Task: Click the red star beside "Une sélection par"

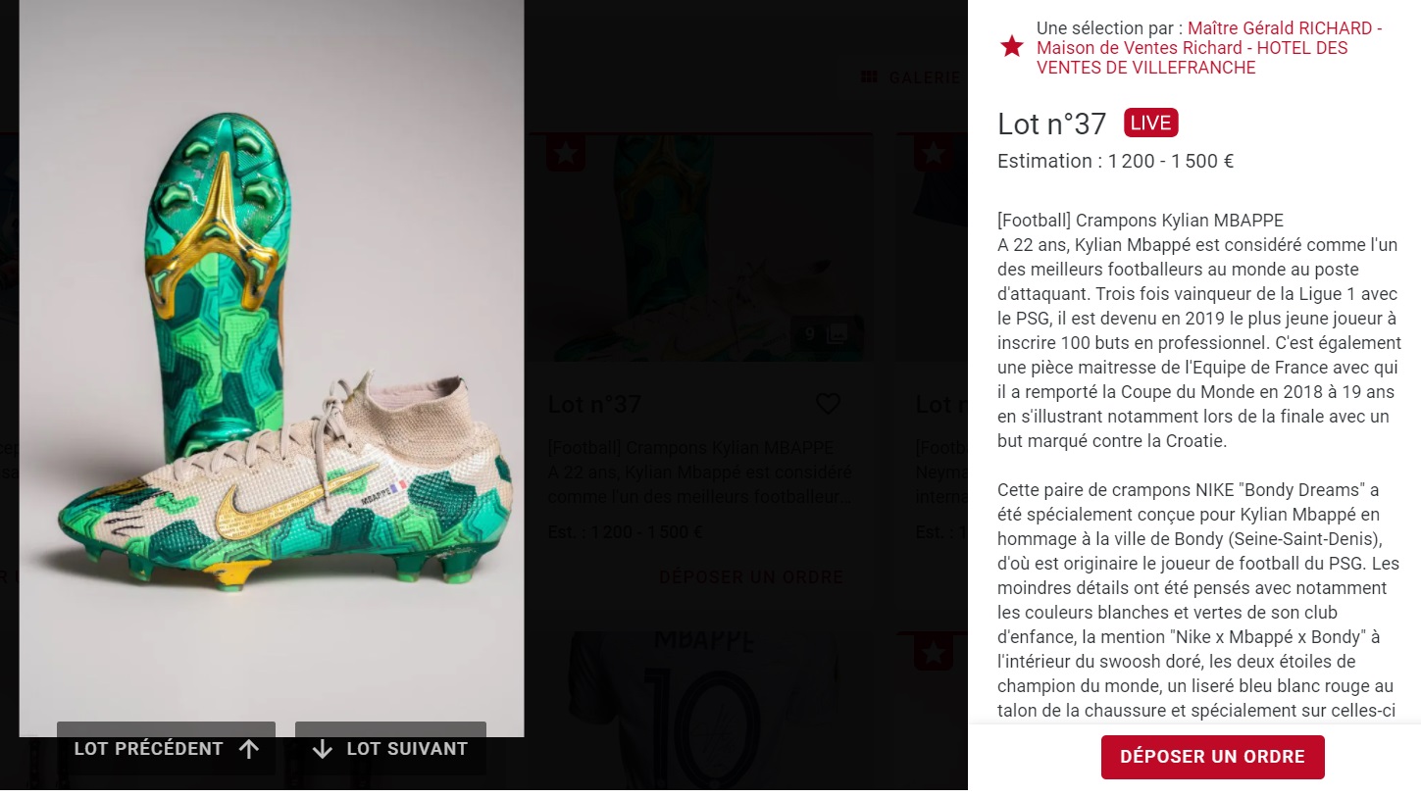Action: click(1012, 46)
